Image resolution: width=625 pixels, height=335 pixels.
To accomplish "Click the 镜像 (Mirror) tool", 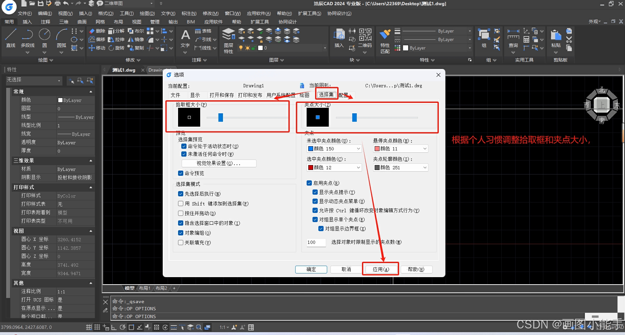I will click(x=136, y=39).
